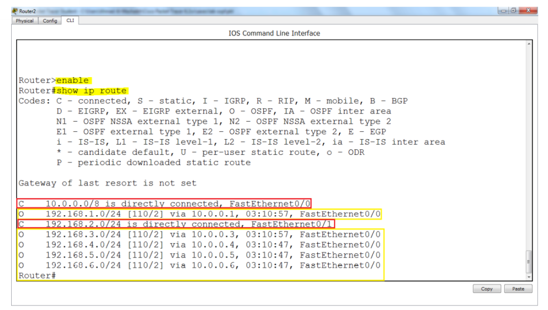The width and height of the screenshot is (548, 310).
Task: Click the terminal scrollbar up arrow
Action: [529, 44]
